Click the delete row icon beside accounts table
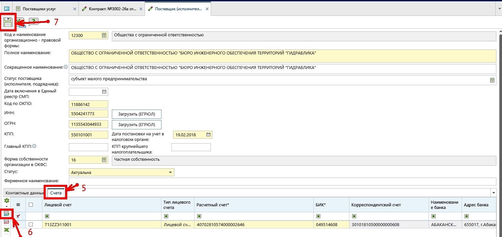This screenshot has height=237, width=502. point(6,222)
